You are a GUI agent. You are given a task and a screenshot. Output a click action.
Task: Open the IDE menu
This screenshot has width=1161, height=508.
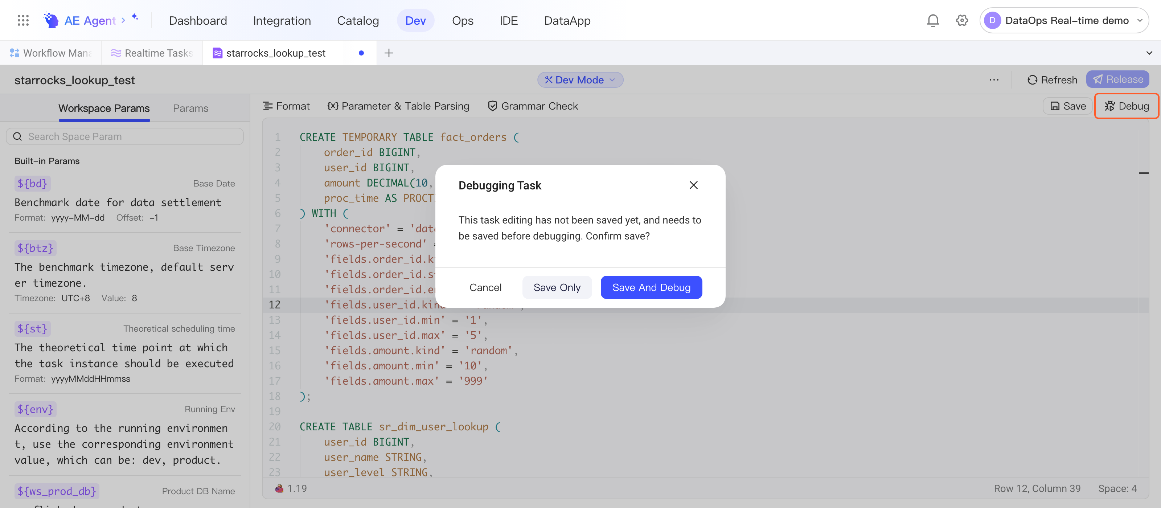[508, 21]
